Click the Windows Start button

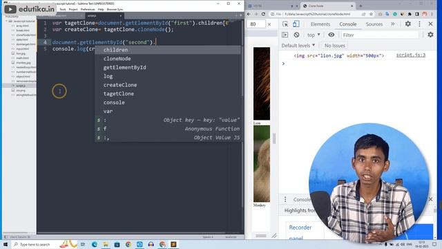[6, 244]
